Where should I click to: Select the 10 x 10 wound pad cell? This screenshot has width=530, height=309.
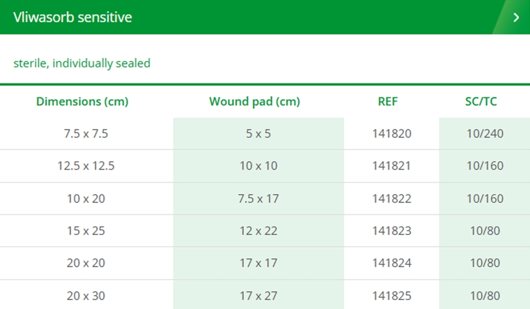pos(258,166)
